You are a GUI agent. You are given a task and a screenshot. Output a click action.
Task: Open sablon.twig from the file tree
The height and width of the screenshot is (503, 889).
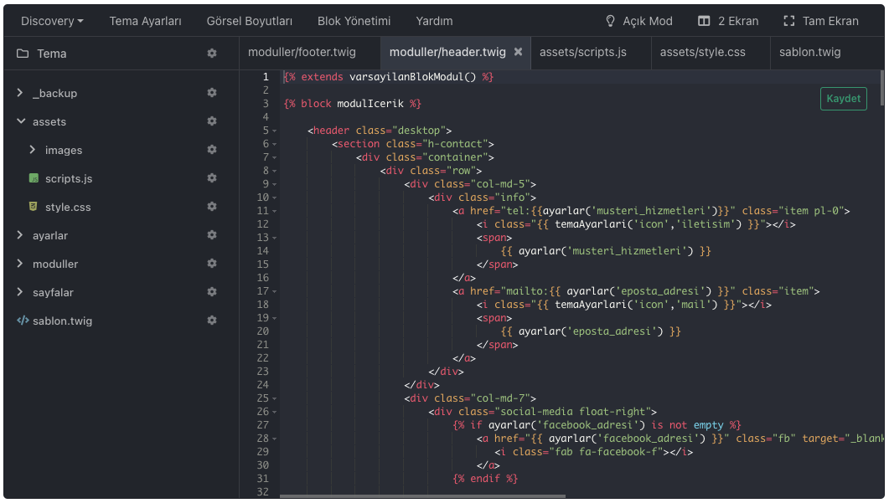62,321
